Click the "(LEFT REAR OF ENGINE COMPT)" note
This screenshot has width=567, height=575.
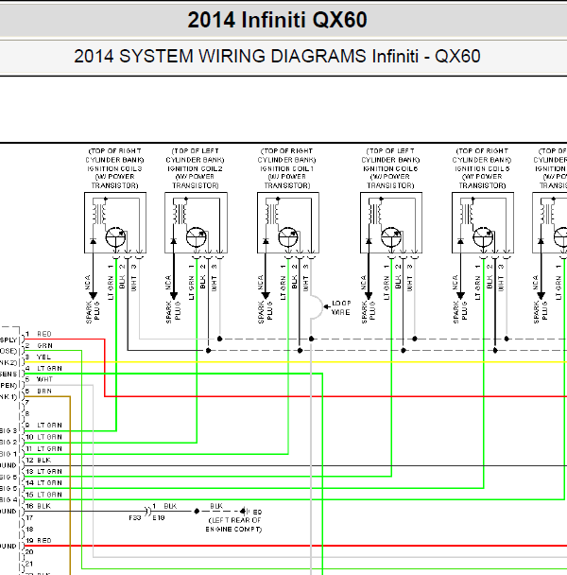click(x=233, y=525)
